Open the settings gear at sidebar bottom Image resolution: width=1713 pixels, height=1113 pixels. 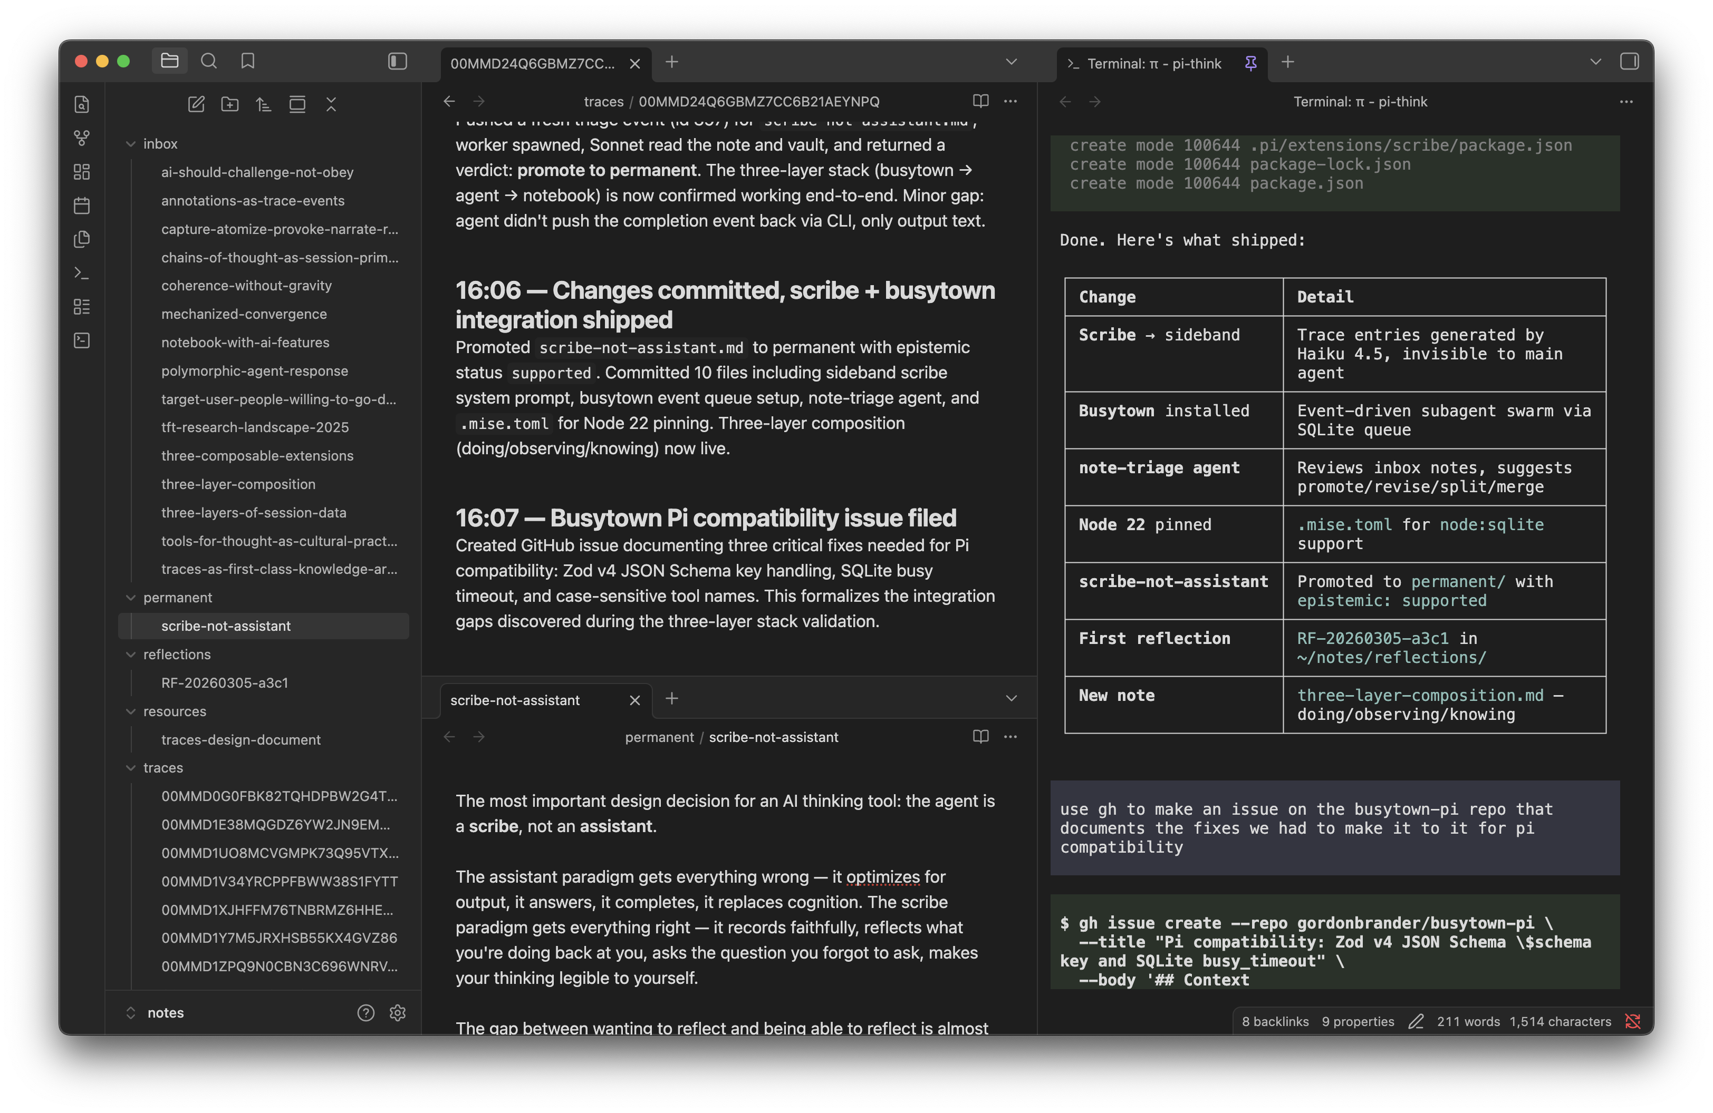pyautogui.click(x=397, y=1012)
